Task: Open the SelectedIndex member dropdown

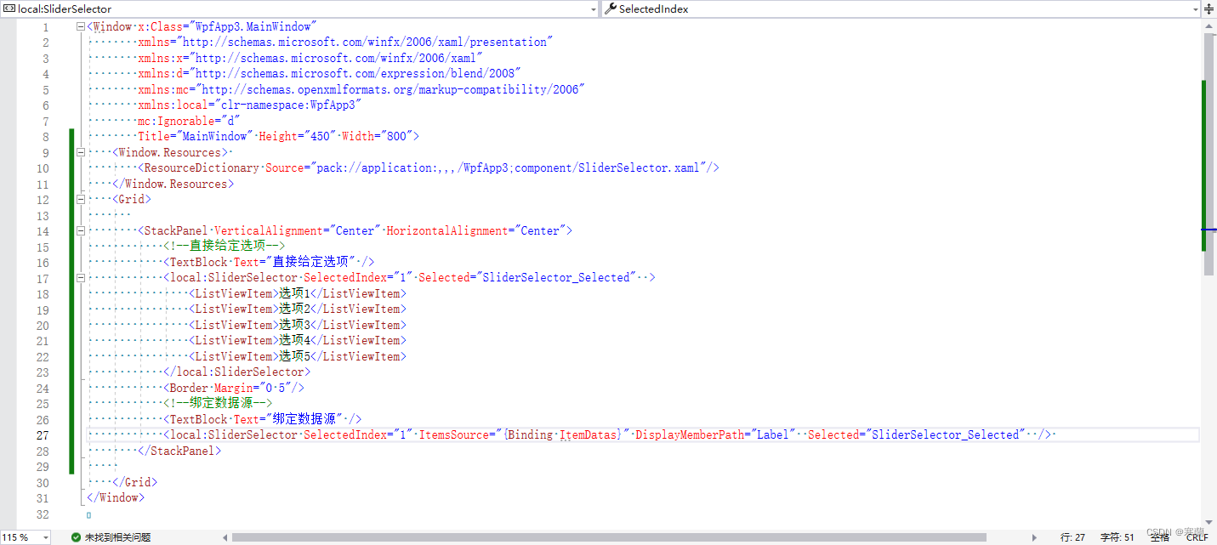Action: click(1194, 9)
